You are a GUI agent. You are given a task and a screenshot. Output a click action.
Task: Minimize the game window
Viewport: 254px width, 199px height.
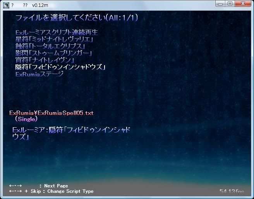tap(220, 4)
